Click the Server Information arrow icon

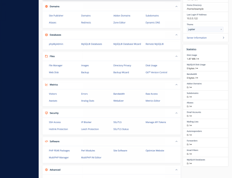(x=223, y=38)
